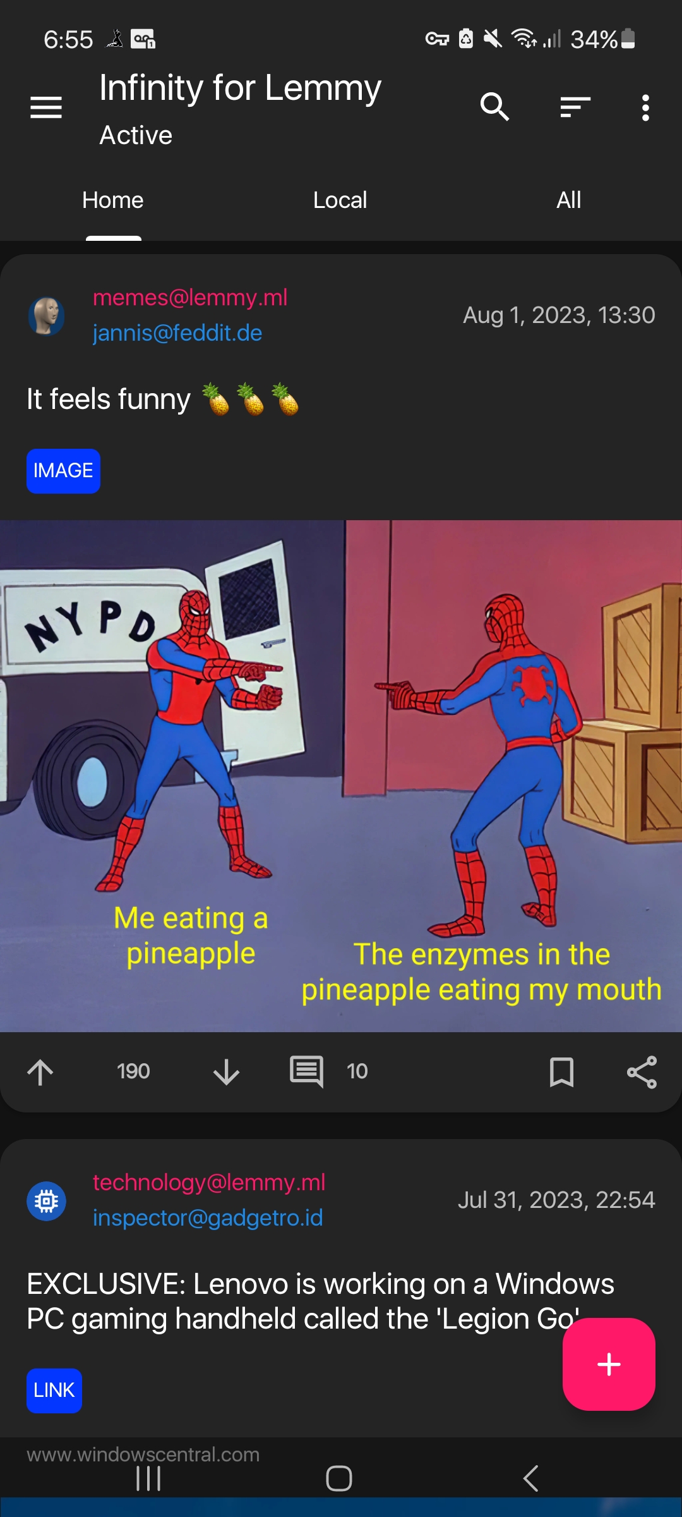View user jannis@feddit.de profile
The image size is (682, 1517).
click(x=177, y=332)
